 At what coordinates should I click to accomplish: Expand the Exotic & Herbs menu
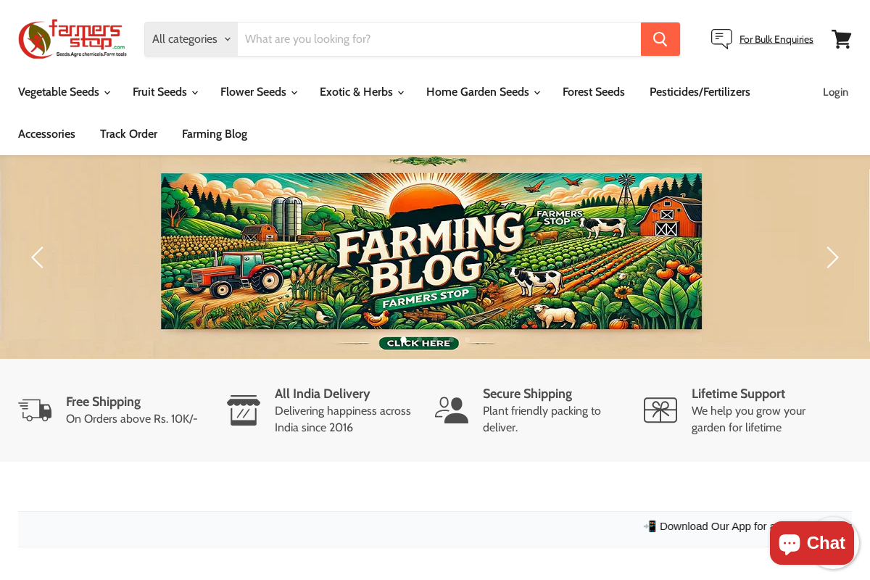[361, 92]
